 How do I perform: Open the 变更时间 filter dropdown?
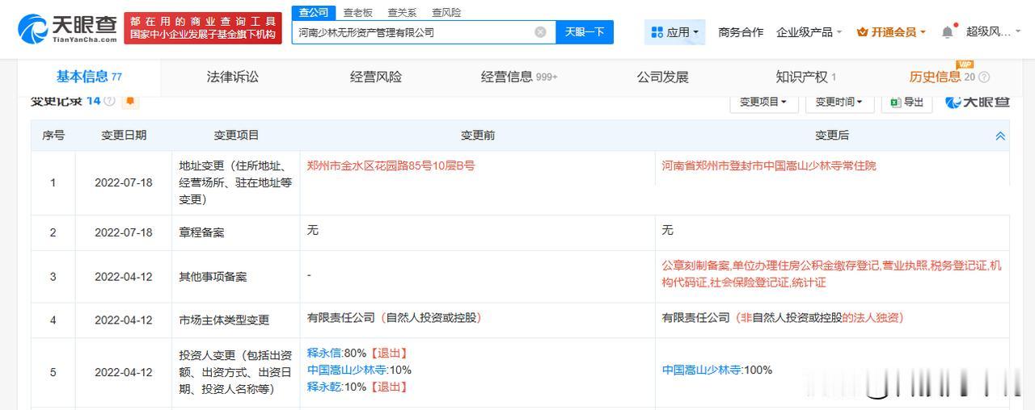(x=839, y=102)
